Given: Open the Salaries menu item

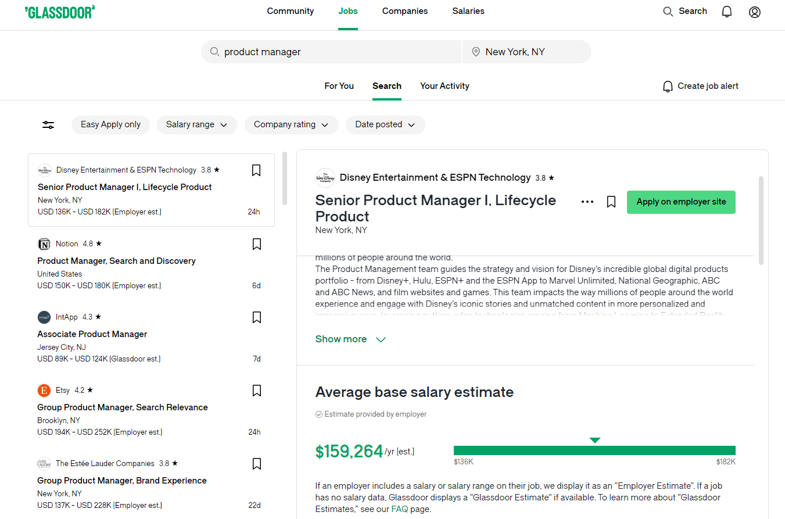Looking at the screenshot, I should (x=468, y=11).
